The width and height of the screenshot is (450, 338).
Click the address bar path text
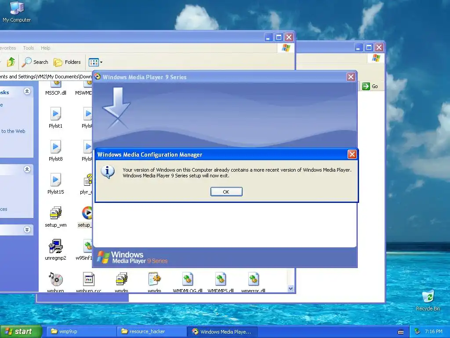coord(46,77)
